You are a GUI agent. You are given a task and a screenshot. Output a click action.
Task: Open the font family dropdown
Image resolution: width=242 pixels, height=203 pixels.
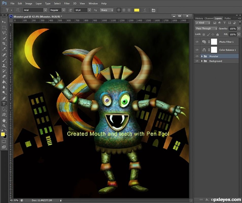pyautogui.click(x=45, y=10)
